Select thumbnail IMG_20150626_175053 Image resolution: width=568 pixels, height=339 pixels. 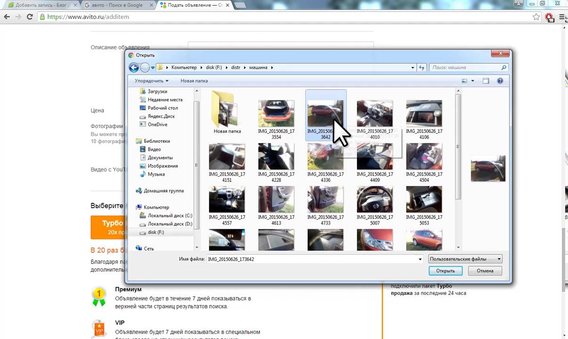424,200
